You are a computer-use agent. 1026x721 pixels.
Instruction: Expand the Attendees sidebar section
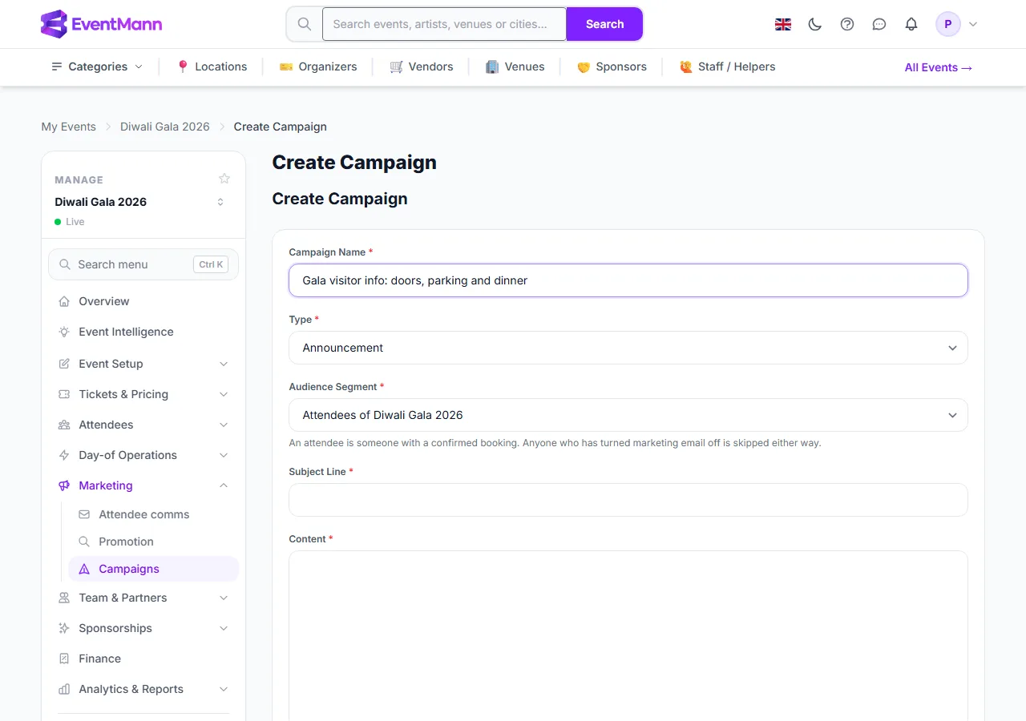[x=143, y=425]
